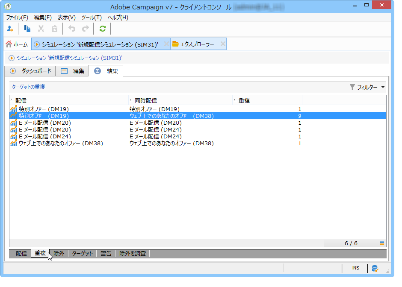Viewport: 402px width, 287px height.
Task: Open the 編集 tab of simulation
Action: [72, 71]
